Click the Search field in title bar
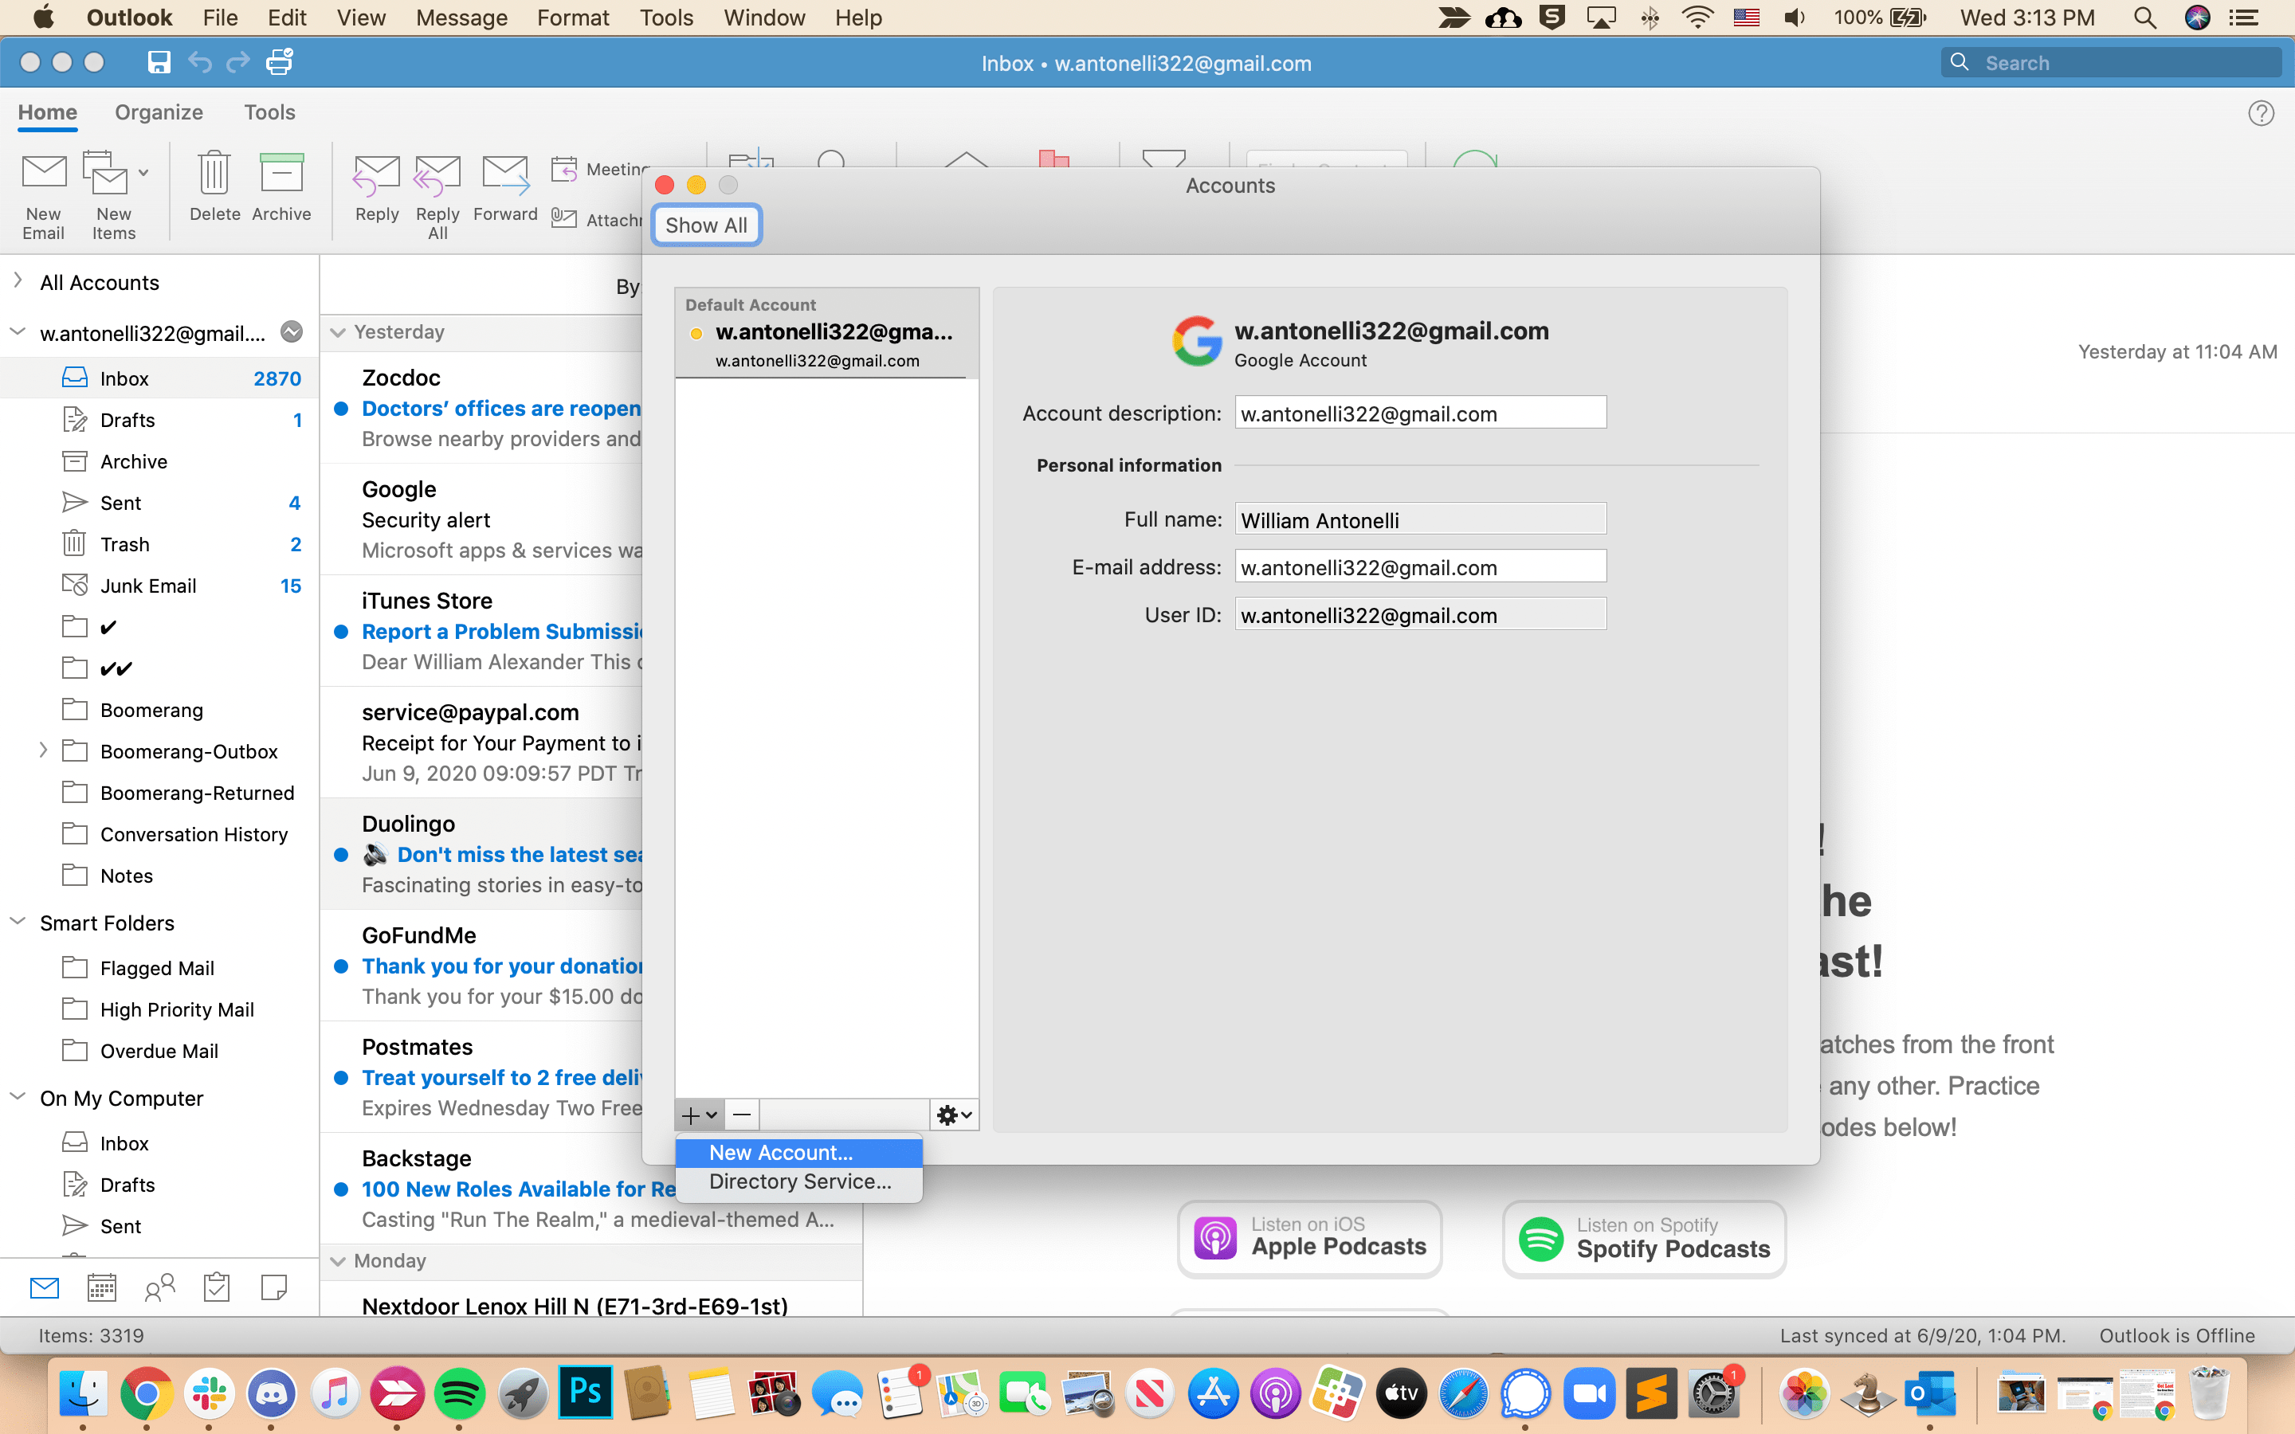The width and height of the screenshot is (2295, 1434). pyautogui.click(x=2111, y=63)
